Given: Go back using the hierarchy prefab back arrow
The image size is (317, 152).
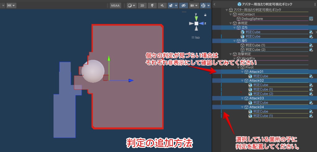Looking at the screenshot, I should 215,4.
